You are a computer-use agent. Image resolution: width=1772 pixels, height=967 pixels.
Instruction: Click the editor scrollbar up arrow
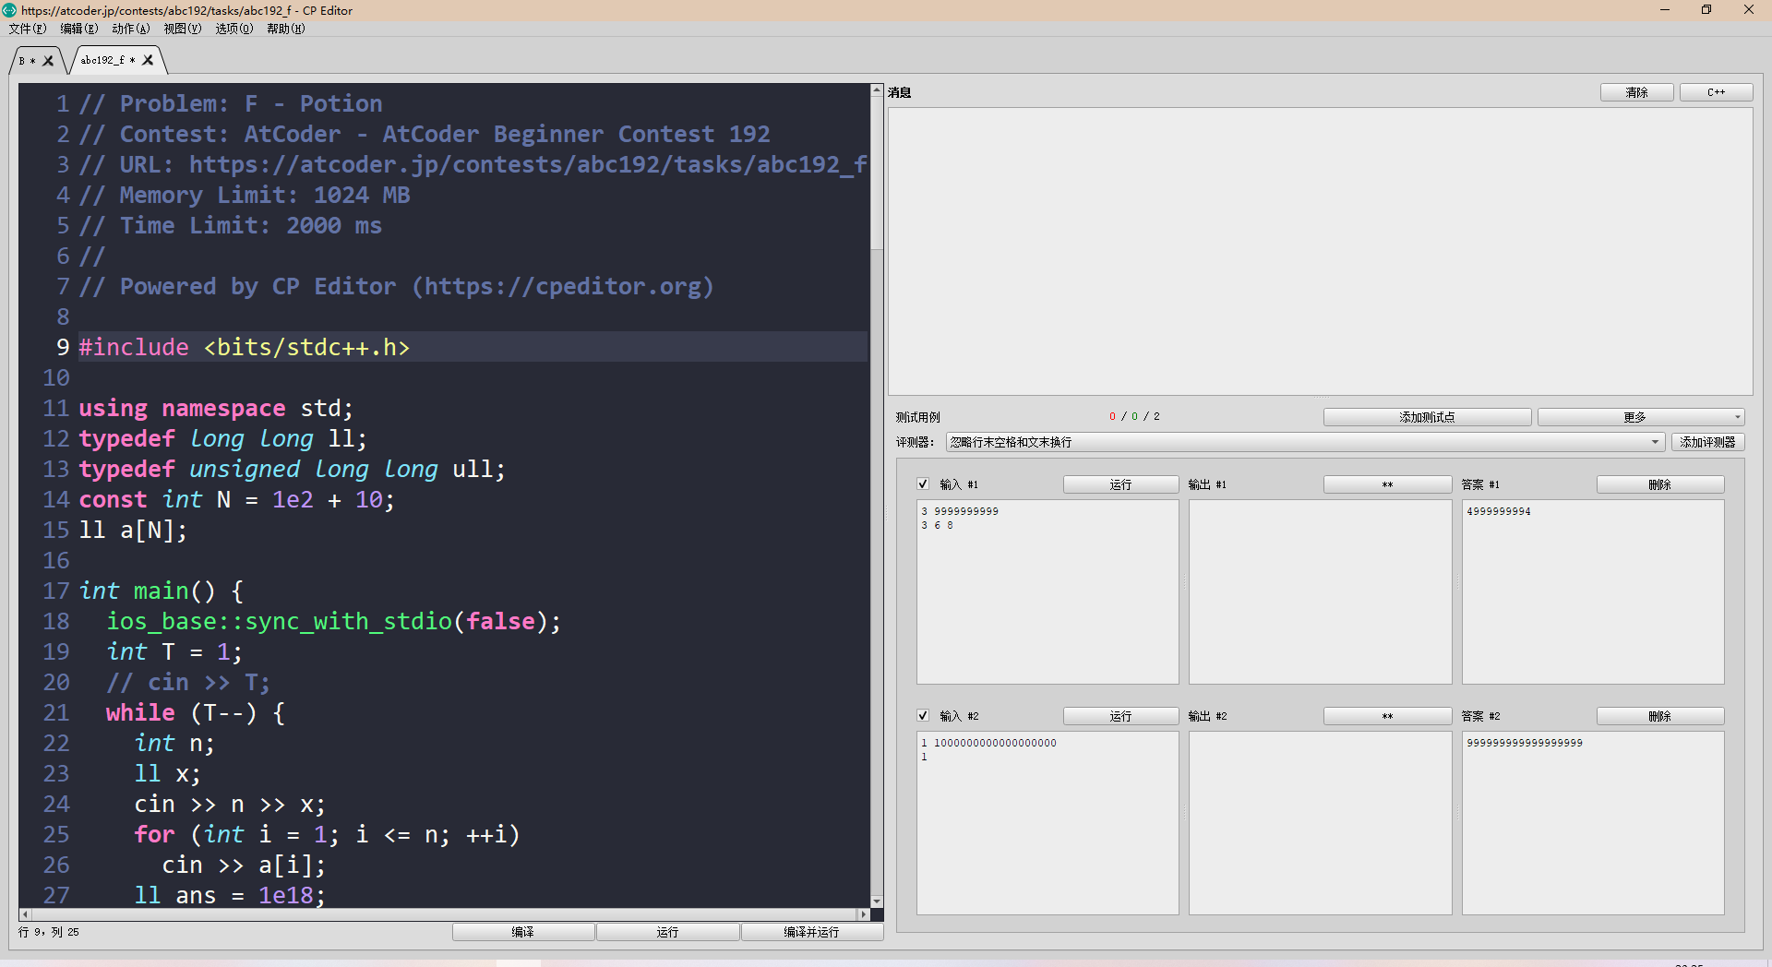coord(877,90)
